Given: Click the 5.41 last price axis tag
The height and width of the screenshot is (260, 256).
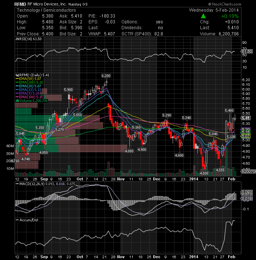Looking at the screenshot, I should tap(246, 118).
